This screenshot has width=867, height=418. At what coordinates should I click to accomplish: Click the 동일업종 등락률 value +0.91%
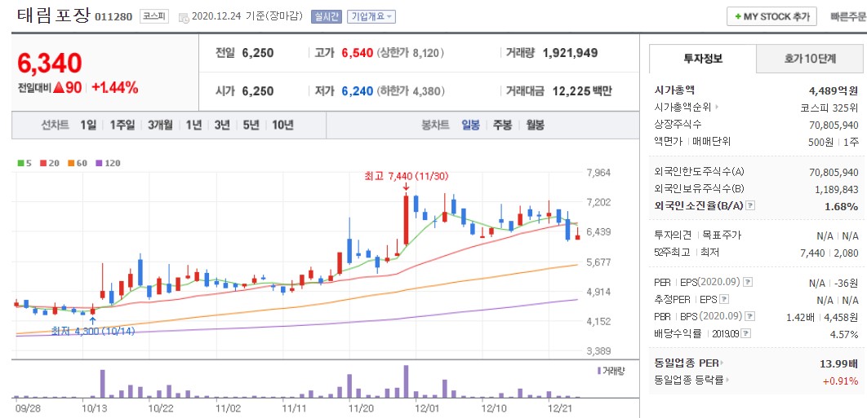(x=840, y=381)
